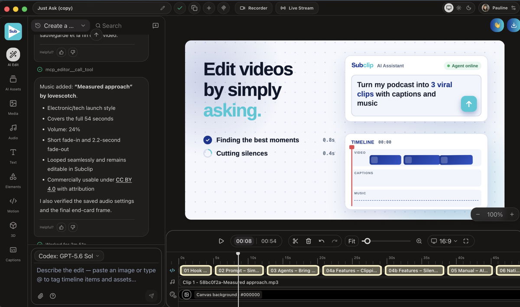Screen dimensions: 520x307
Task: Mark music-added reply as unhelpful (thumbs down)
Action: (73, 227)
